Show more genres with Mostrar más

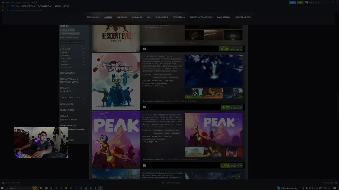66,68
